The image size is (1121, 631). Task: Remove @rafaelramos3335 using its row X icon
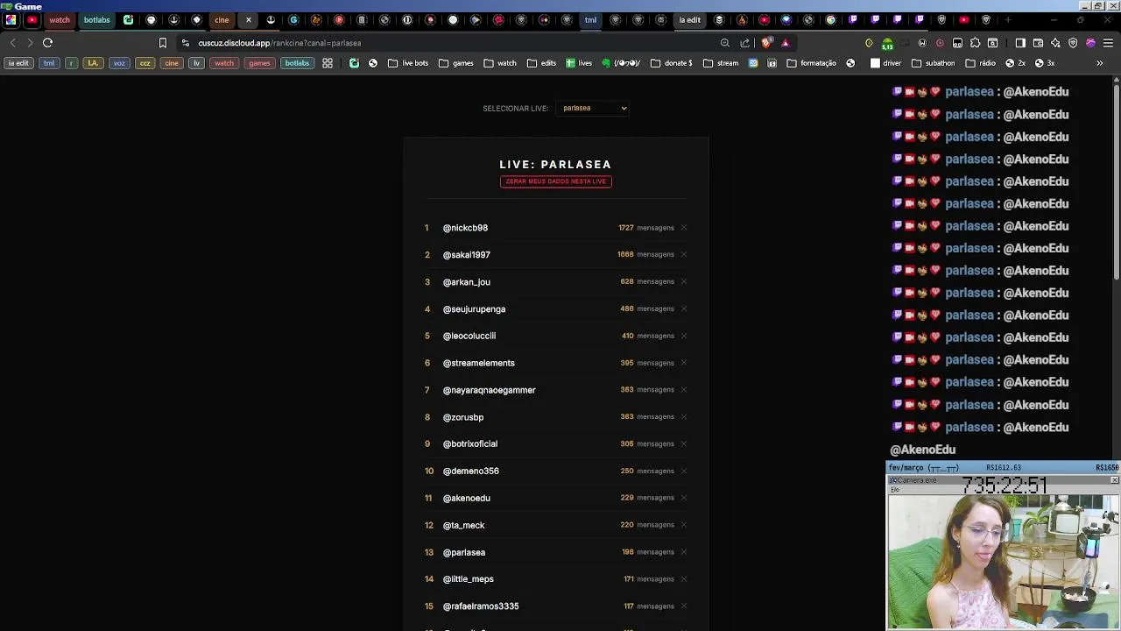[x=684, y=606]
